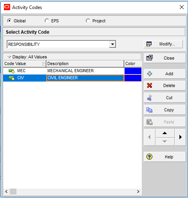The width and height of the screenshot is (188, 198).
Task: Delete the selected code value
Action: point(165,85)
